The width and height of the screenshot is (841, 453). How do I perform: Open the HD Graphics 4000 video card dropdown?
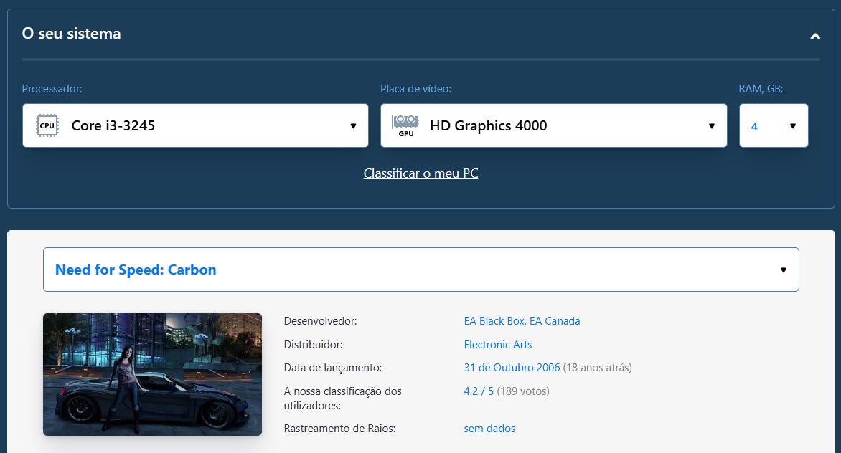coord(553,125)
